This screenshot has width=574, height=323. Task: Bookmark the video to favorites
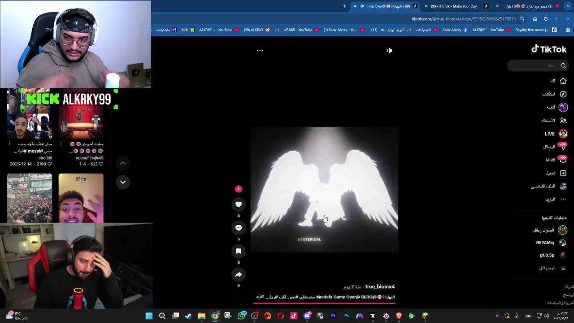pyautogui.click(x=239, y=251)
